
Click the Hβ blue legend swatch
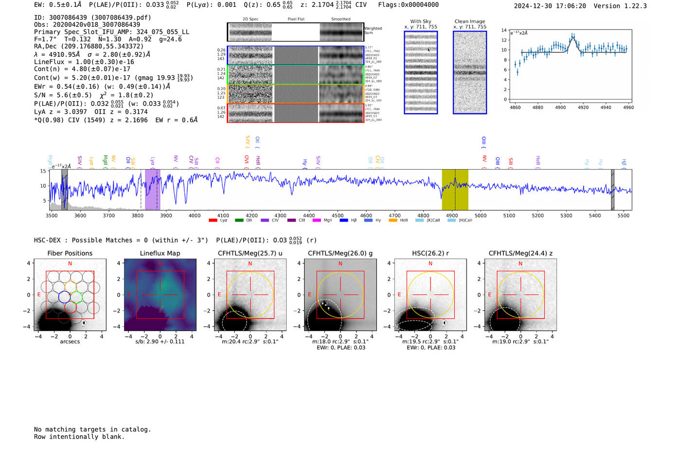344,221
